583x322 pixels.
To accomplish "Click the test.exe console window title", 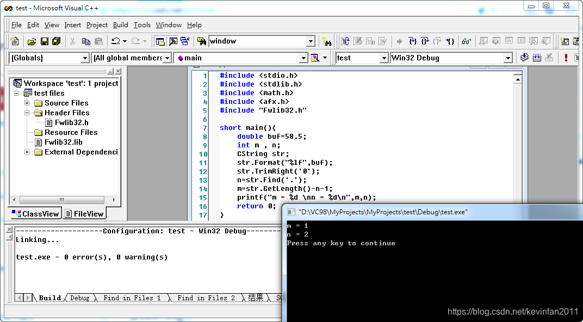I will coord(383,212).
